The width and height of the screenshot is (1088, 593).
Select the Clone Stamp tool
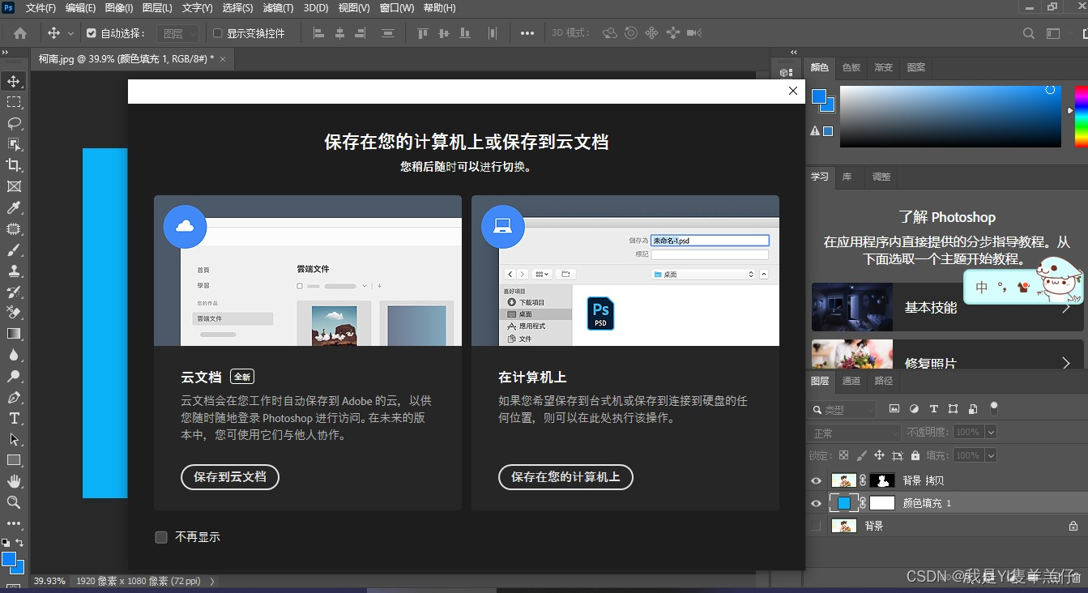[x=14, y=271]
